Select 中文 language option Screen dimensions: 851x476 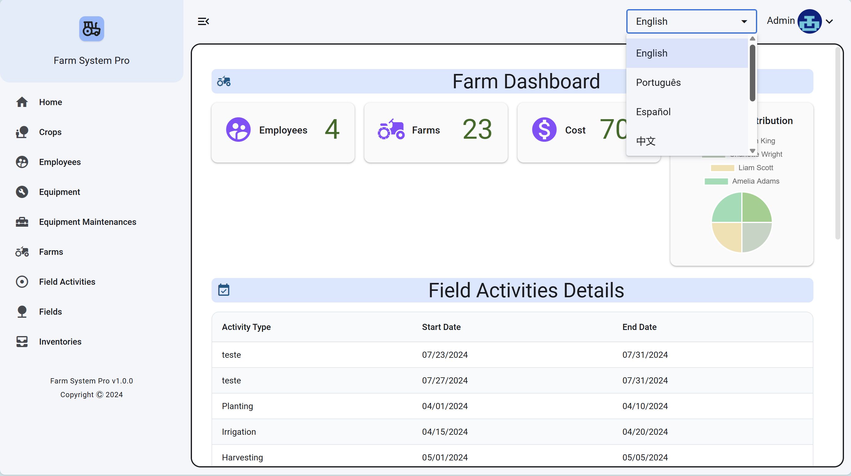point(646,141)
